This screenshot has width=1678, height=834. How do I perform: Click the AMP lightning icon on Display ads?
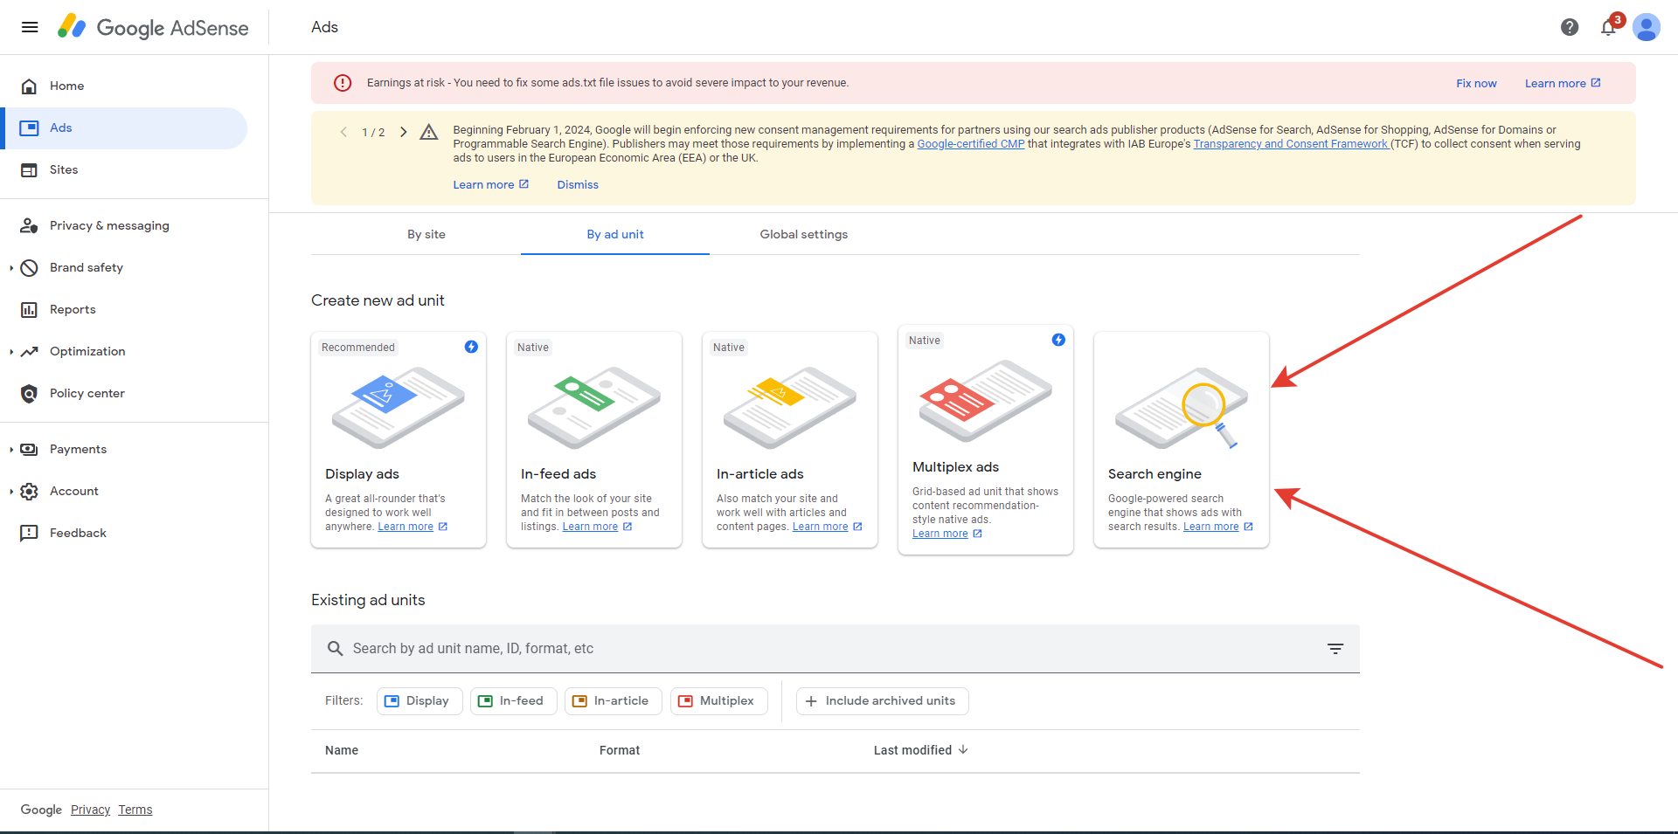471,347
